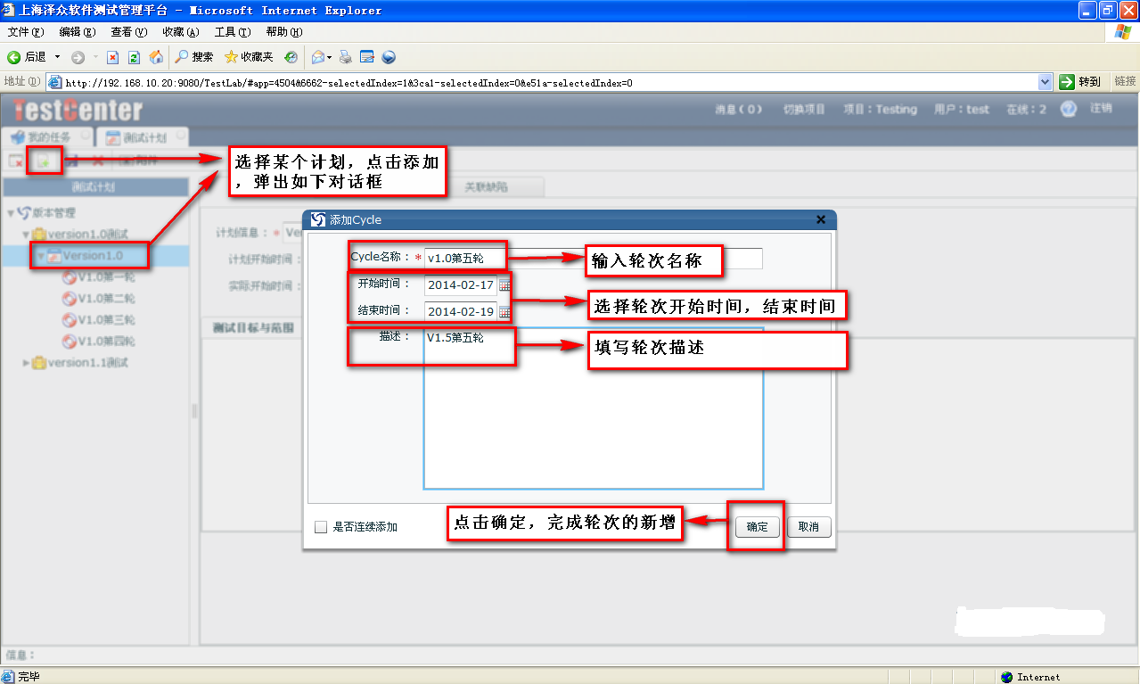1140x684 pixels.
Task: Click the add-cycle icon in the plan toolbar
Action: (x=42, y=161)
